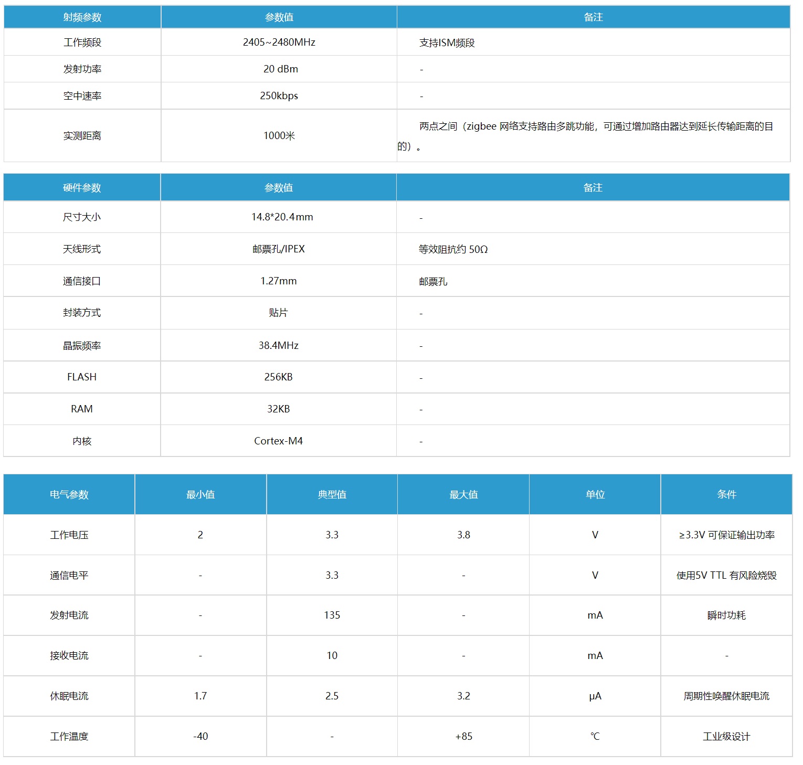Click the FLASH row label
This screenshot has width=803, height=765.
pyautogui.click(x=82, y=377)
